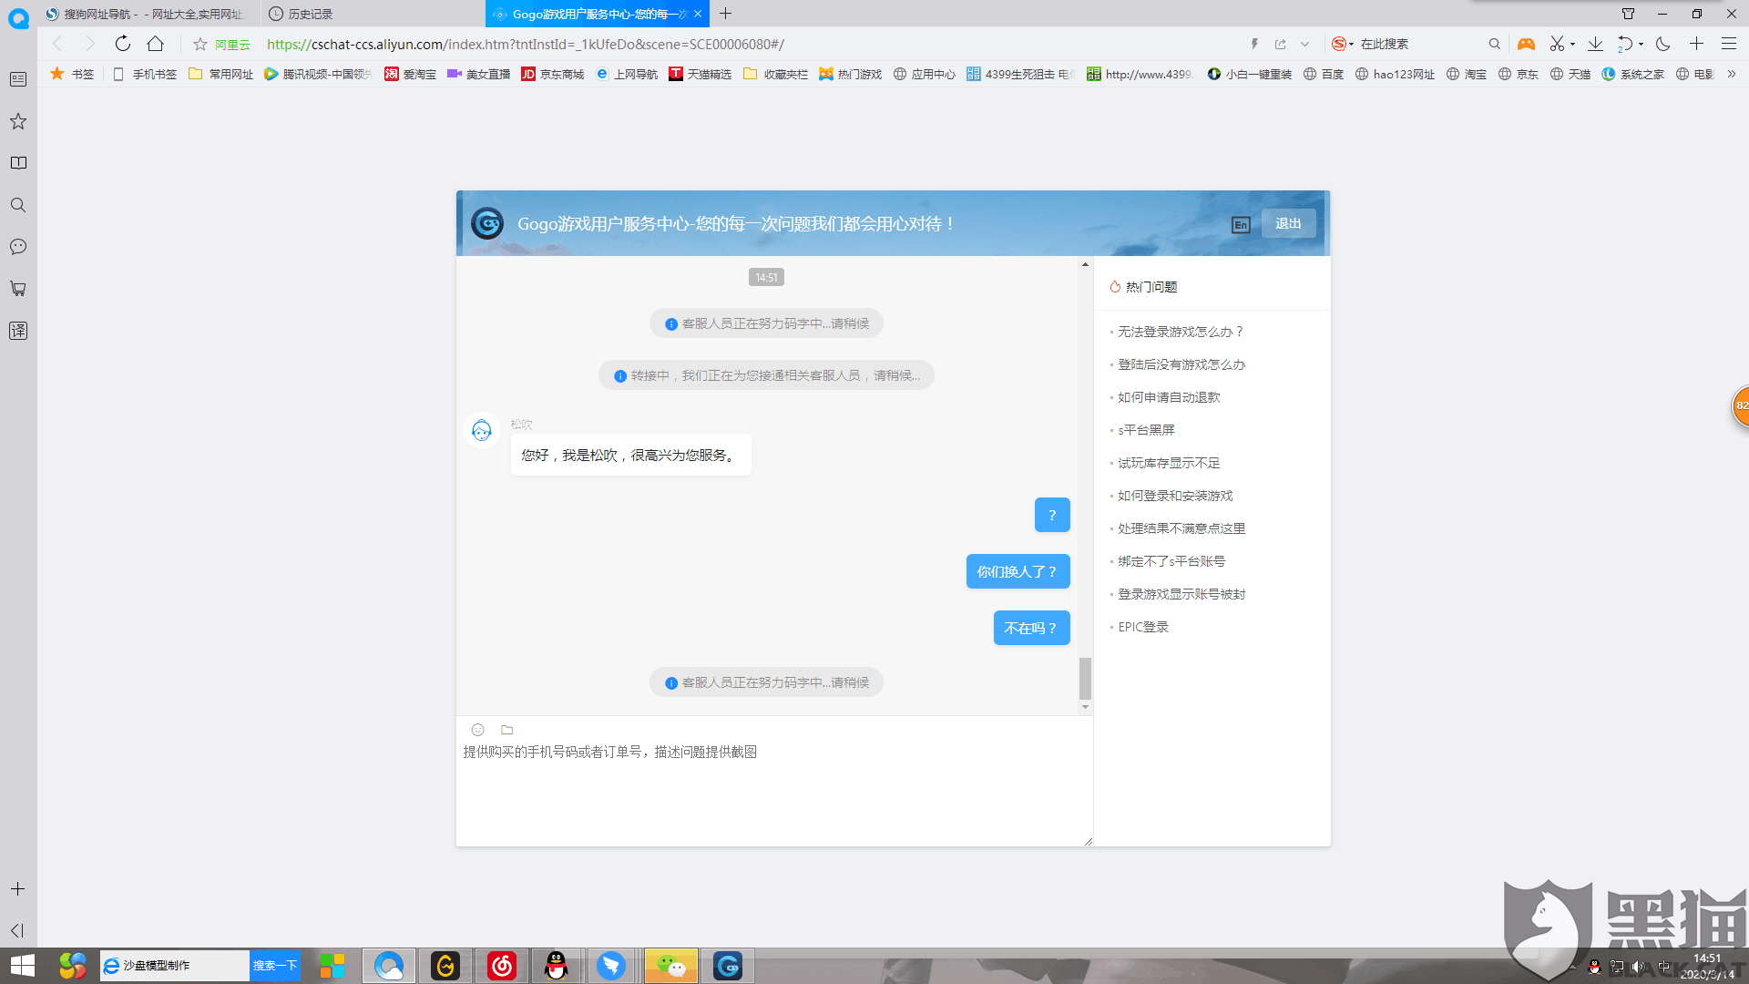This screenshot has height=984, width=1749.
Task: Select the translate (译) icon in browser sidebar
Action: click(17, 331)
